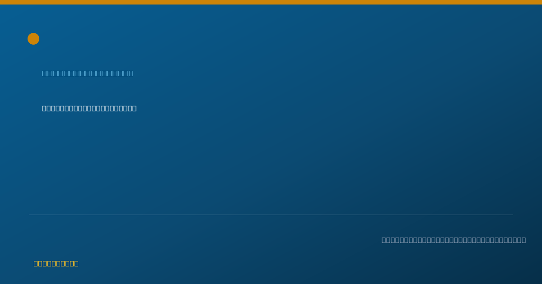Image resolution: width=542 pixels, height=284 pixels.
Task: Click the first character box of the white text line
Action: (x=44, y=108)
